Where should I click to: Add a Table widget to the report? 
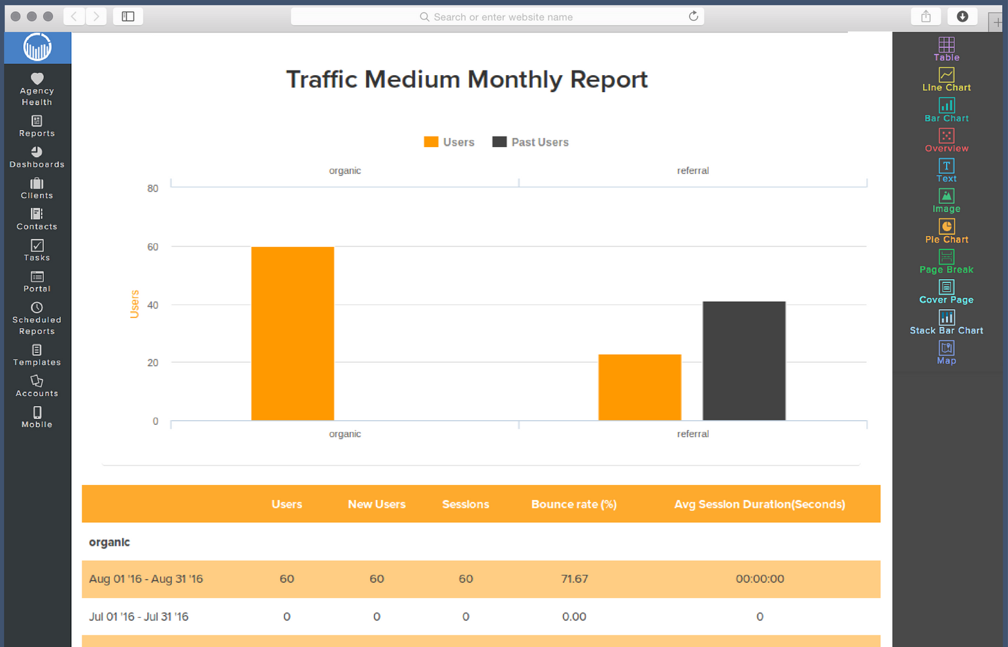947,49
